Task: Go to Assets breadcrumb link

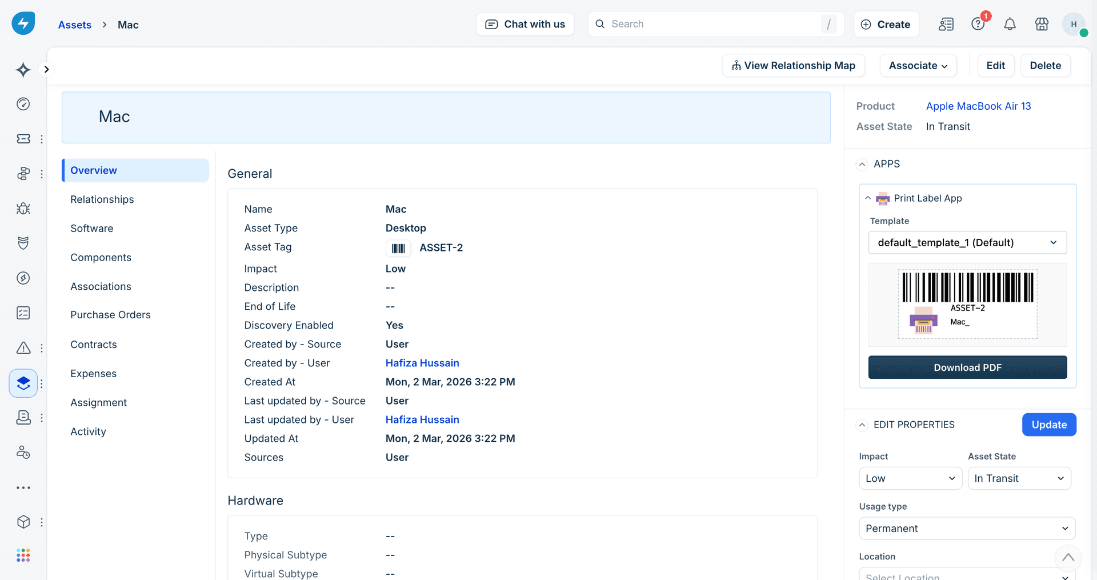Action: [75, 25]
